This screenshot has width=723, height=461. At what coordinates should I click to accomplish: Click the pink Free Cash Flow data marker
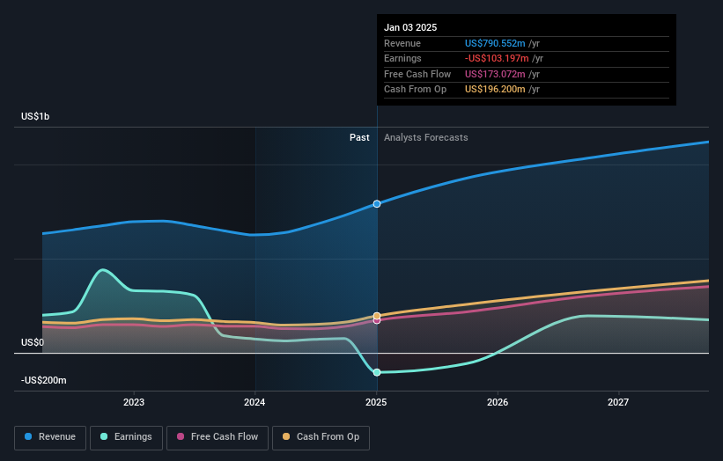377,320
